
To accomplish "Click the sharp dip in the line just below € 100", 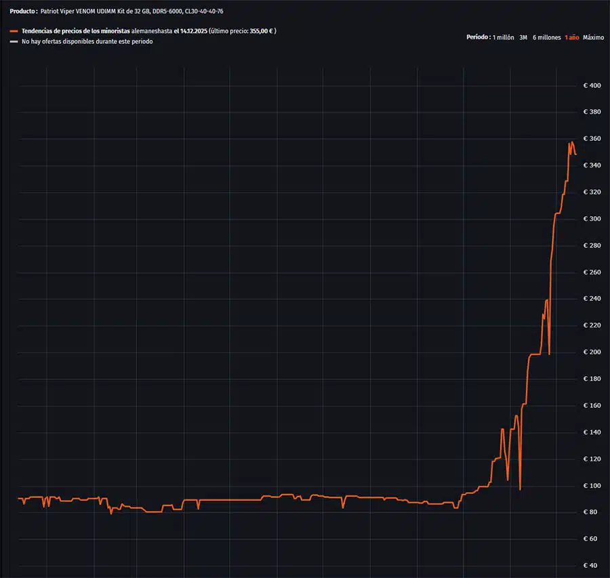I will (x=520, y=489).
